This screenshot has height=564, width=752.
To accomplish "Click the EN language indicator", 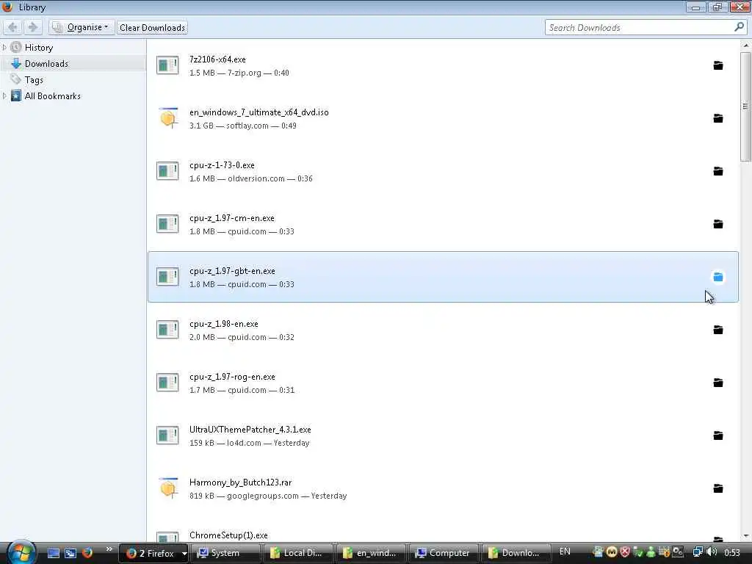I will (x=565, y=552).
